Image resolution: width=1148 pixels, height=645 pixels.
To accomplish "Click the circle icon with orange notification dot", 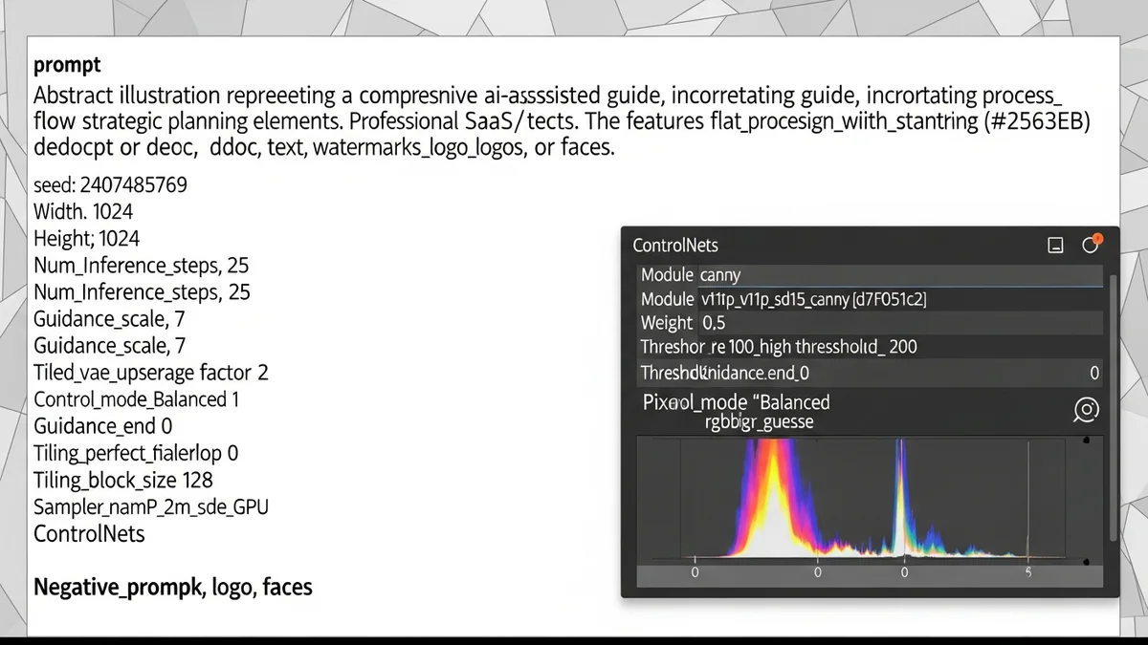I will click(1091, 245).
